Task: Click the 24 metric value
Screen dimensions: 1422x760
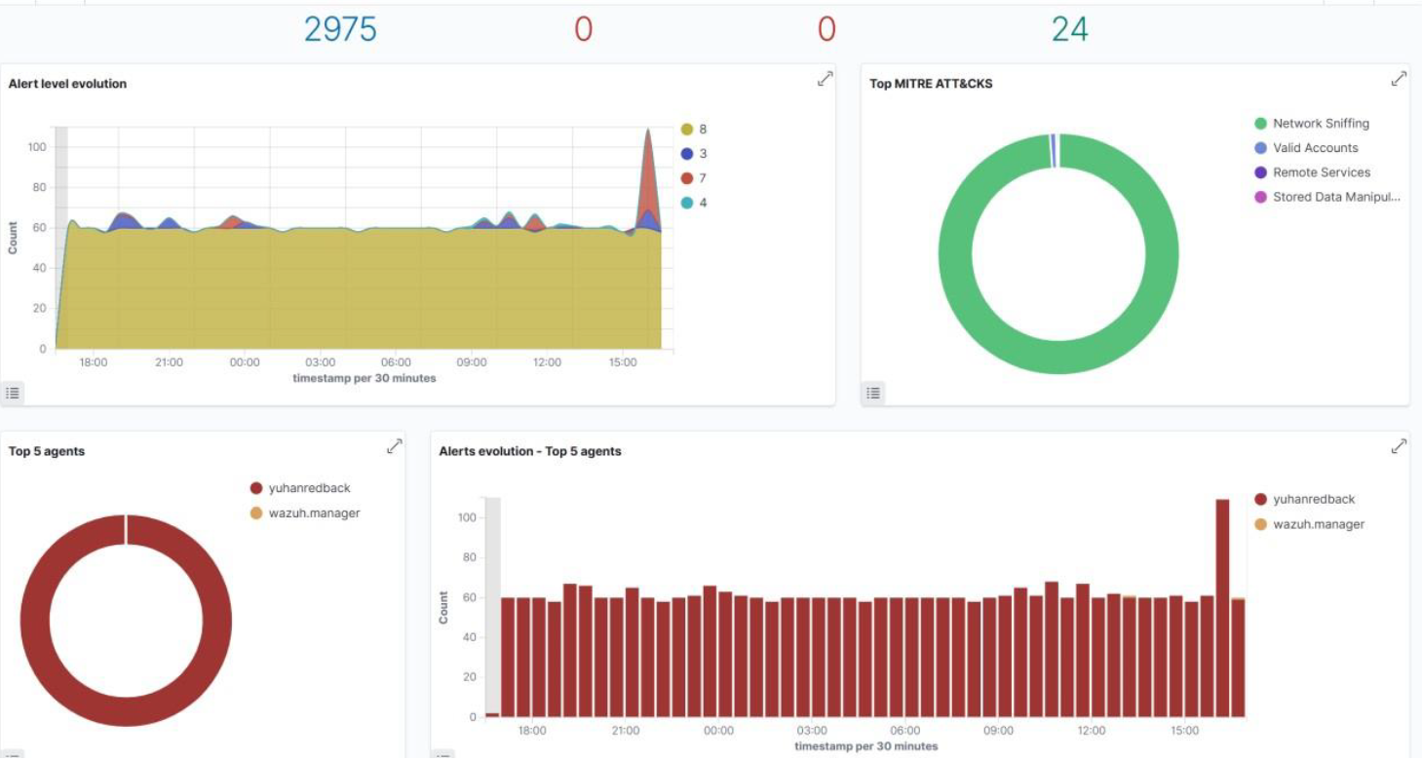Action: 1069,29
